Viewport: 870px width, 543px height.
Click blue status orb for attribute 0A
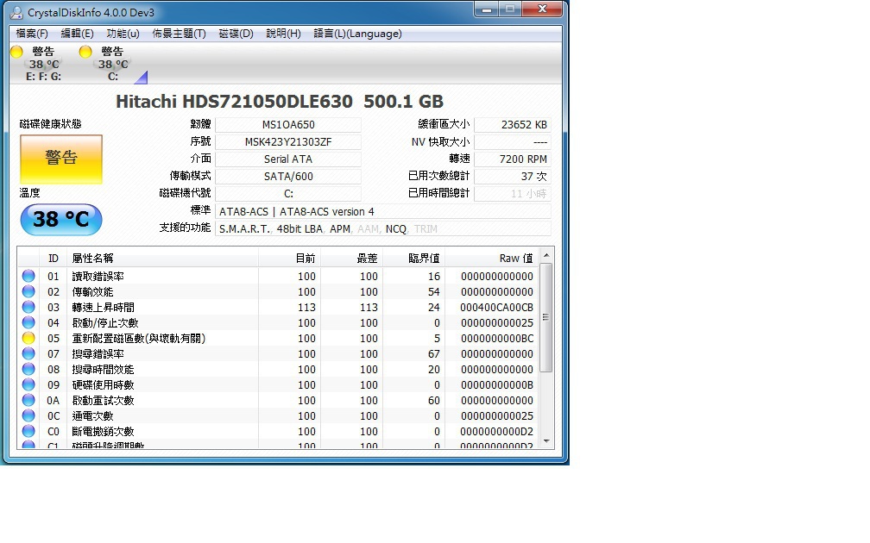(x=28, y=400)
